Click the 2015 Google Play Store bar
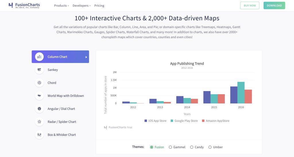Image resolution: width=294 pixels, height=157 pixels. click(x=214, y=99)
